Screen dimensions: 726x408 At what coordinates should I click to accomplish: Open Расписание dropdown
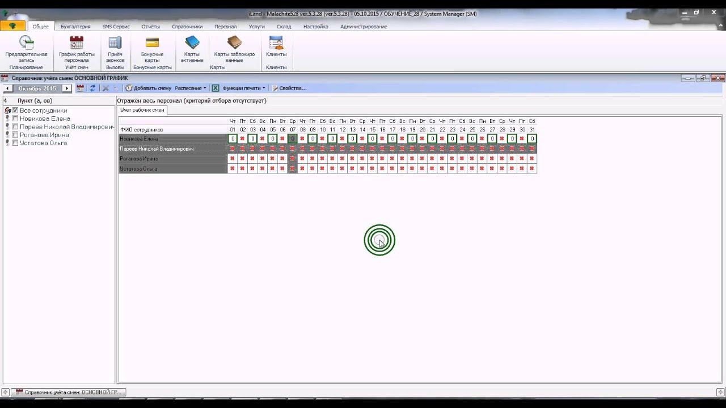tap(191, 88)
